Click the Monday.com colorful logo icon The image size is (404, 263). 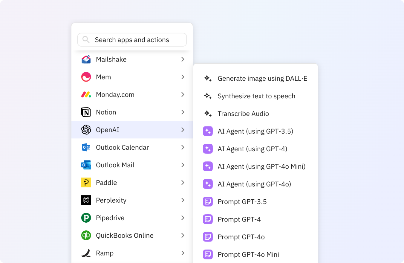click(x=86, y=95)
